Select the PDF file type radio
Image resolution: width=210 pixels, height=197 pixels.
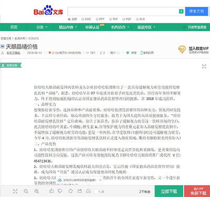point(123,19)
